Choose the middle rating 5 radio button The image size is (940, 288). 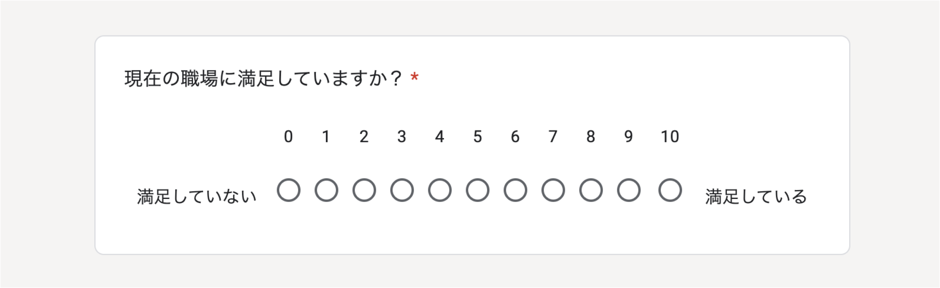(x=478, y=190)
